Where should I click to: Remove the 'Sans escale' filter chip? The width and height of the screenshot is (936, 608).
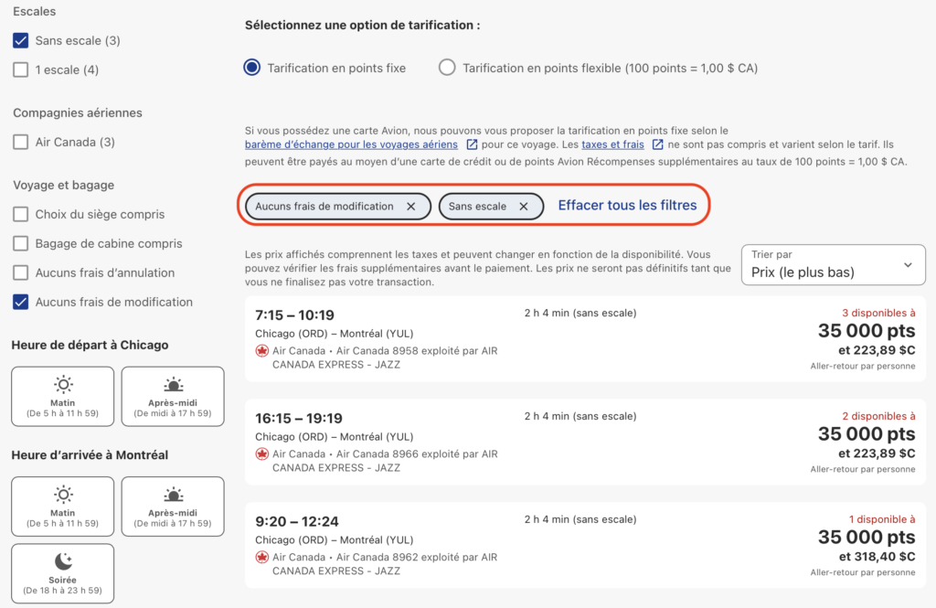524,207
